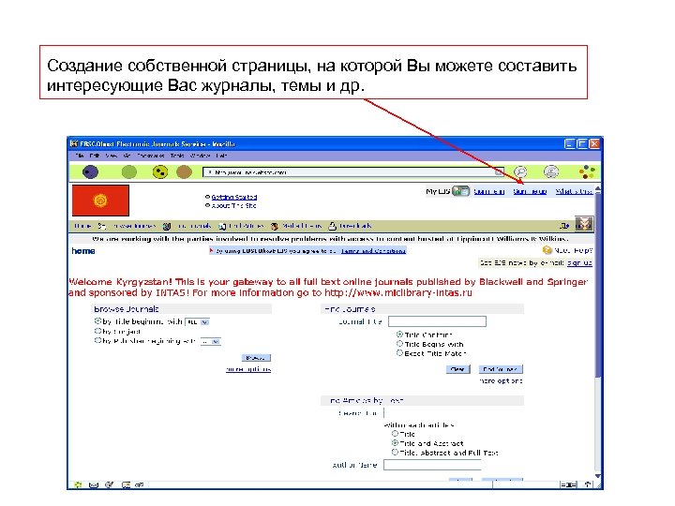This screenshot has width=675, height=506.
Task: Click the Browse Journals nav icon
Action: pos(102,226)
